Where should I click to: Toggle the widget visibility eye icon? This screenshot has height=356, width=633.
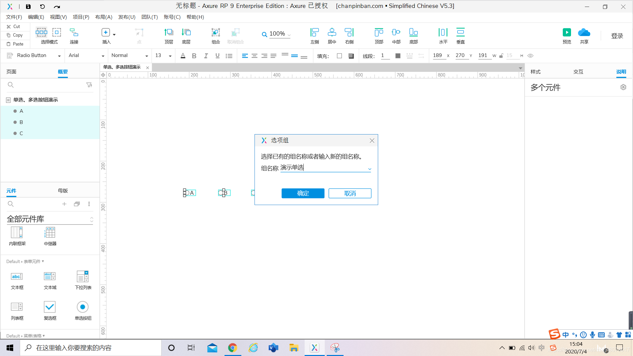point(530,56)
